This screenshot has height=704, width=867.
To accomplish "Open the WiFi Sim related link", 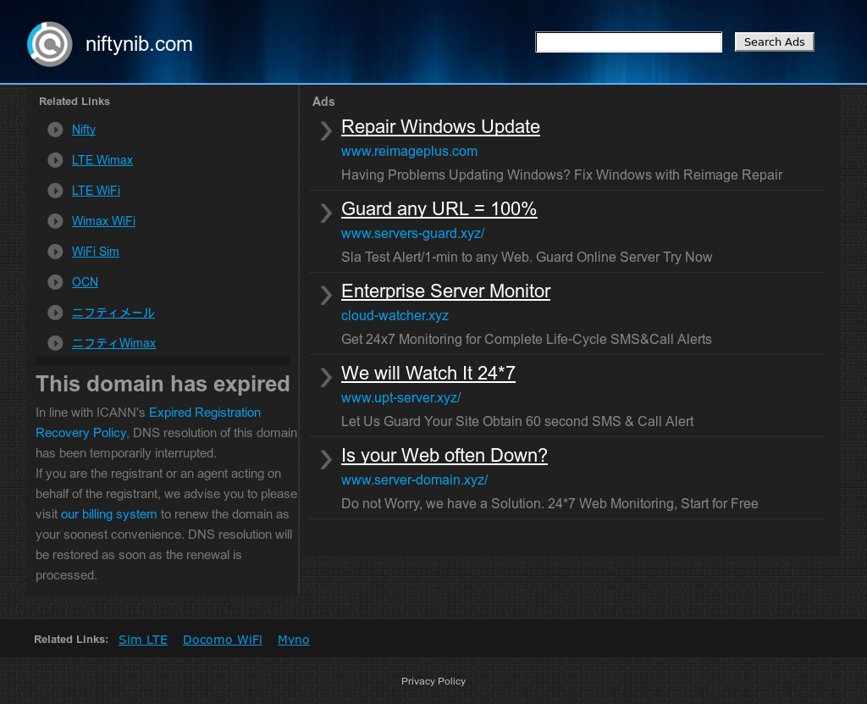I will point(95,252).
